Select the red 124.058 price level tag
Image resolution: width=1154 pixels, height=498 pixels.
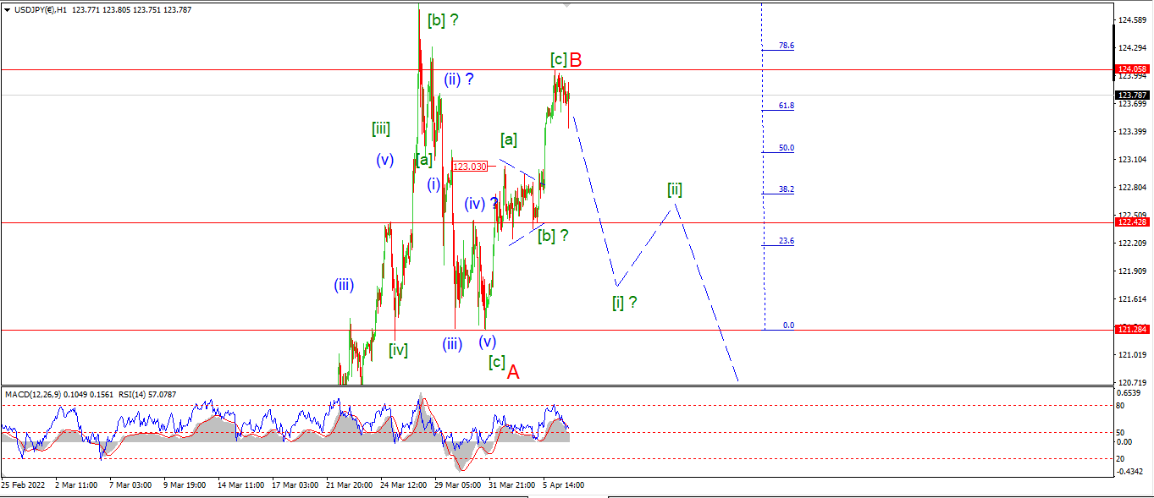(x=1131, y=69)
